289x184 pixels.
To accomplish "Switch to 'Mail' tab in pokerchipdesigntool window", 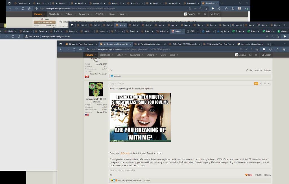I will (208, 31).
